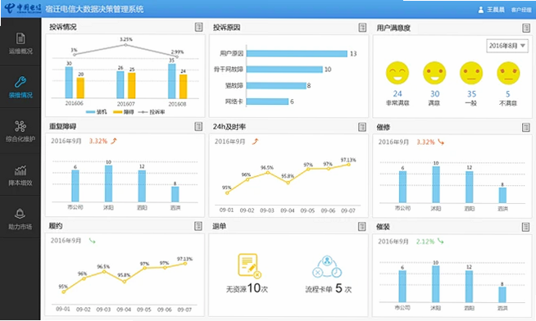The height and width of the screenshot is (321, 536).
Task: Click 市公司 bar in 催修 chart
Action: coord(402,188)
